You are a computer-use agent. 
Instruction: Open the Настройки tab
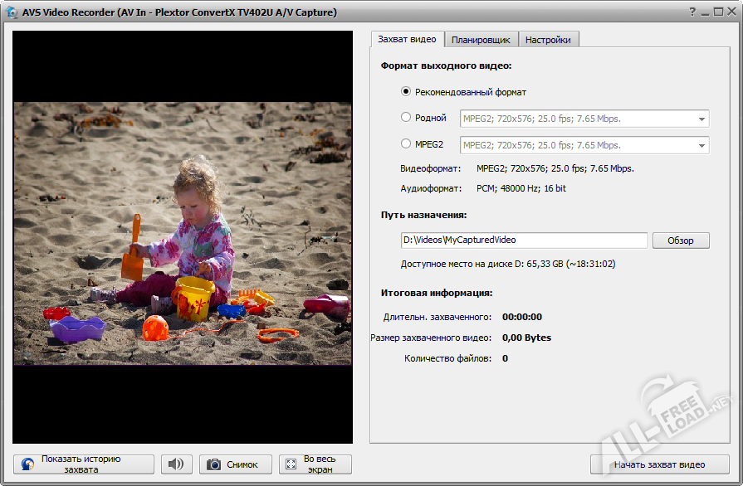(x=548, y=38)
